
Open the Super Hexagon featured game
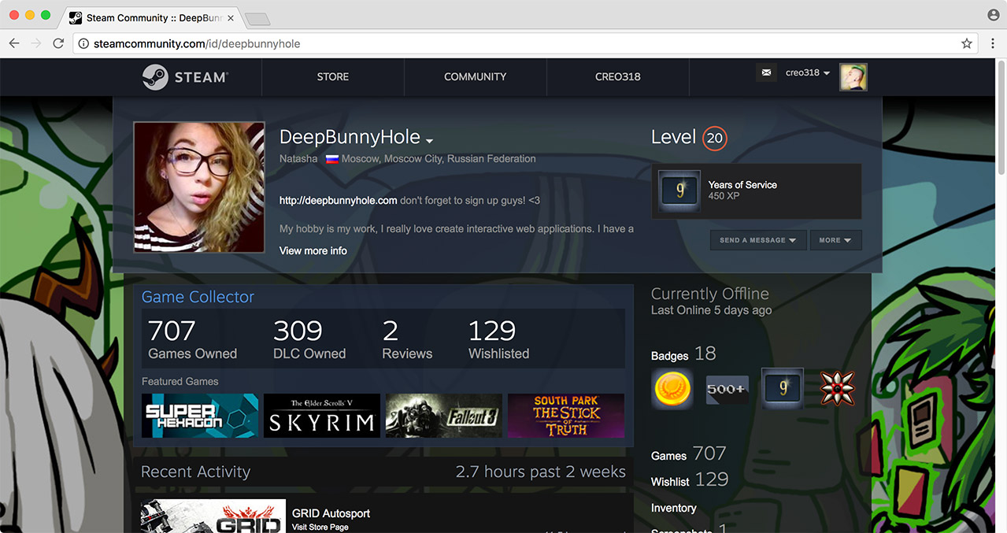click(x=200, y=416)
